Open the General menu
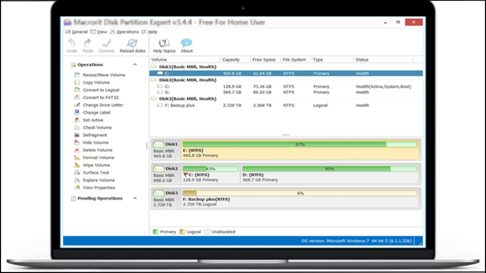Screen dimensions: 486x273 (x=76, y=32)
